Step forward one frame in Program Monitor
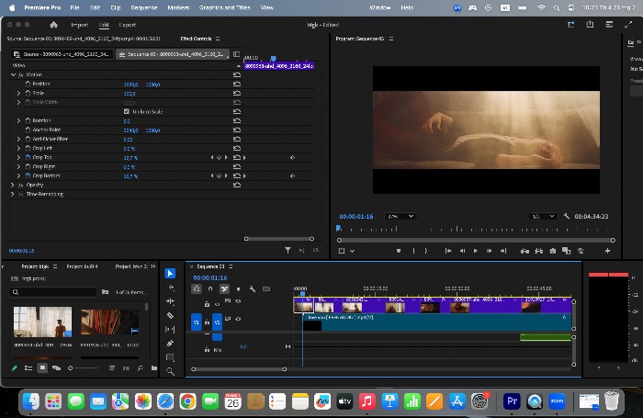 pyautogui.click(x=489, y=251)
